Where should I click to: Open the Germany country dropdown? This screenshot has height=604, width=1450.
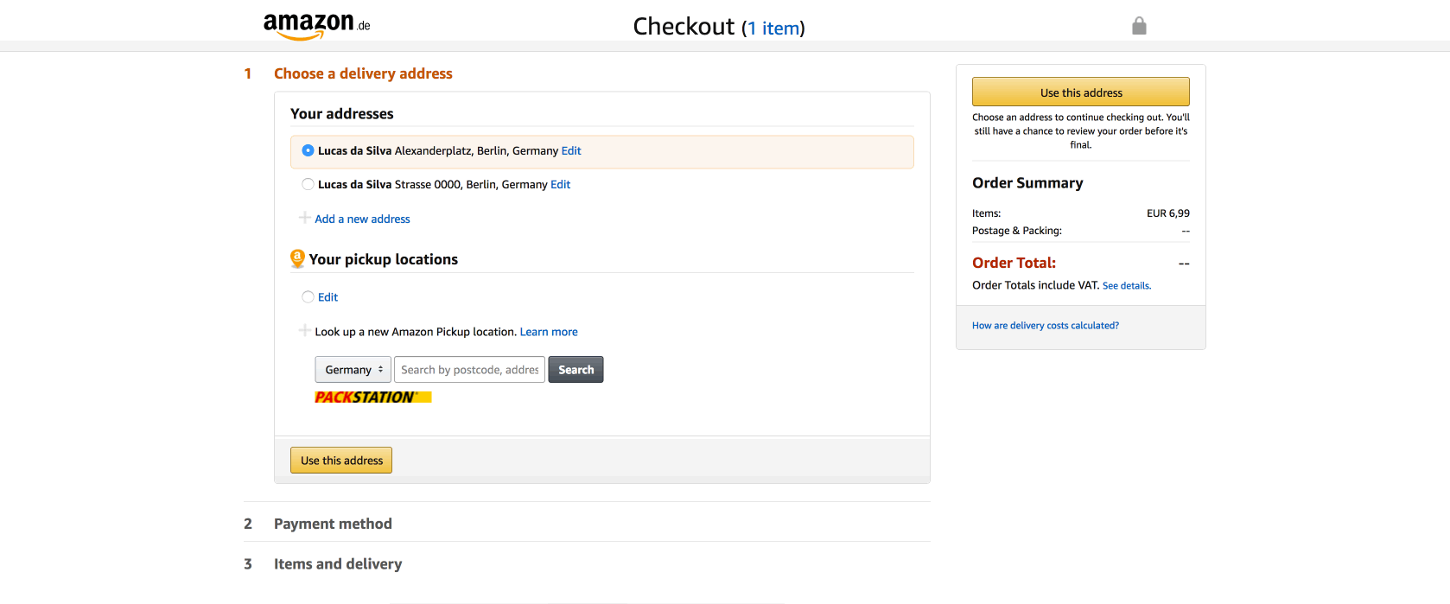[353, 370]
